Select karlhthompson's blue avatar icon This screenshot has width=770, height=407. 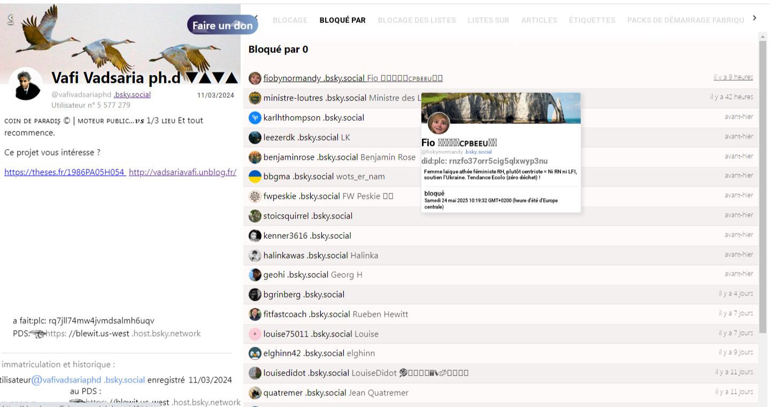255,118
